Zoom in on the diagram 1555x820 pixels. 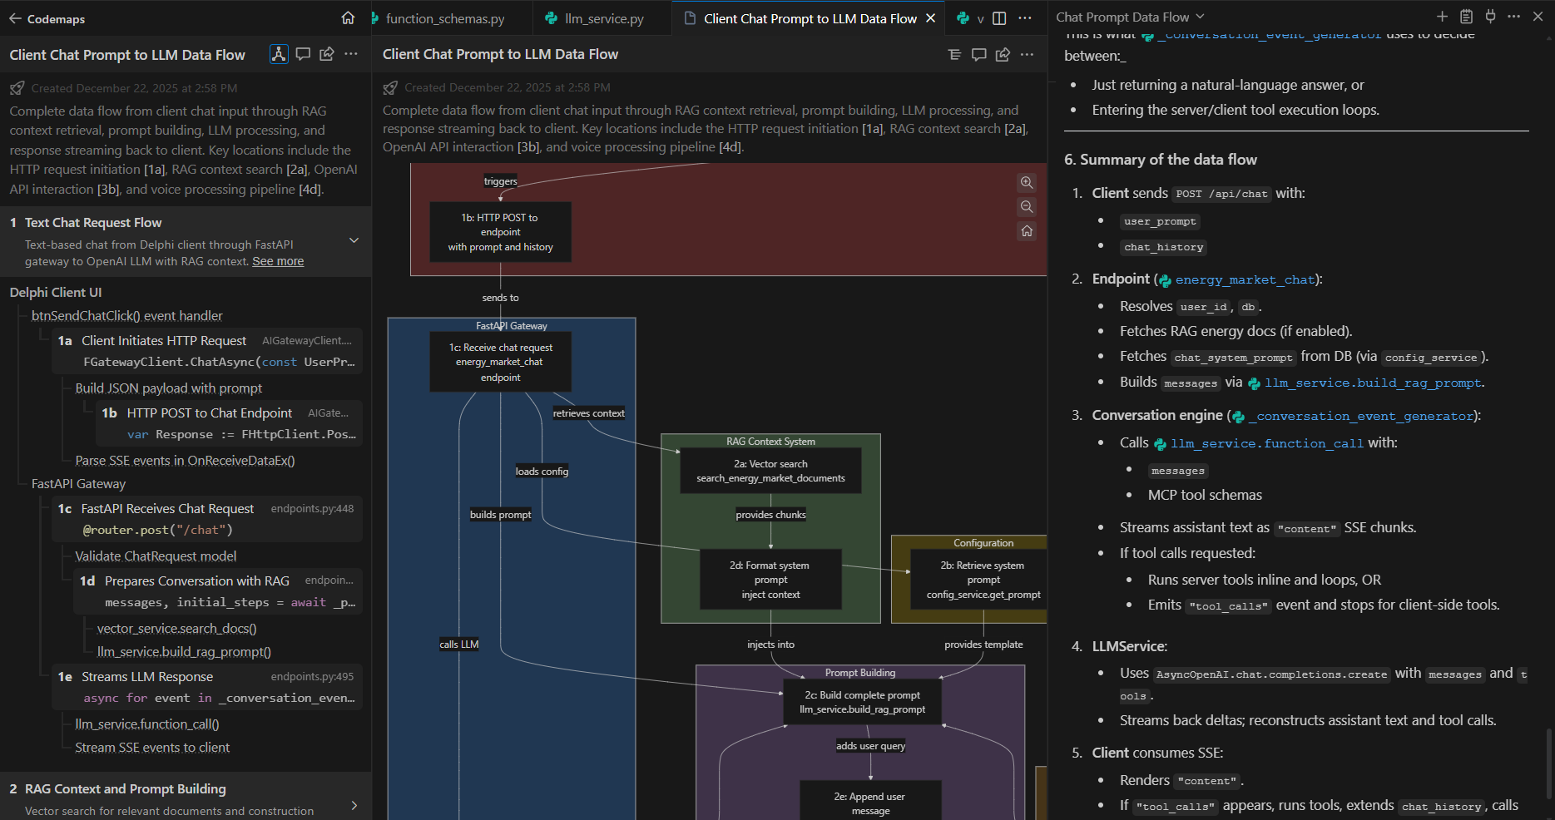[x=1027, y=183]
